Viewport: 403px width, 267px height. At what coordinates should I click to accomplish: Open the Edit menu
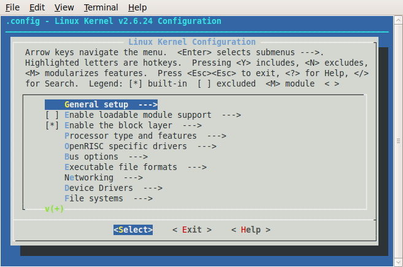(x=37, y=7)
